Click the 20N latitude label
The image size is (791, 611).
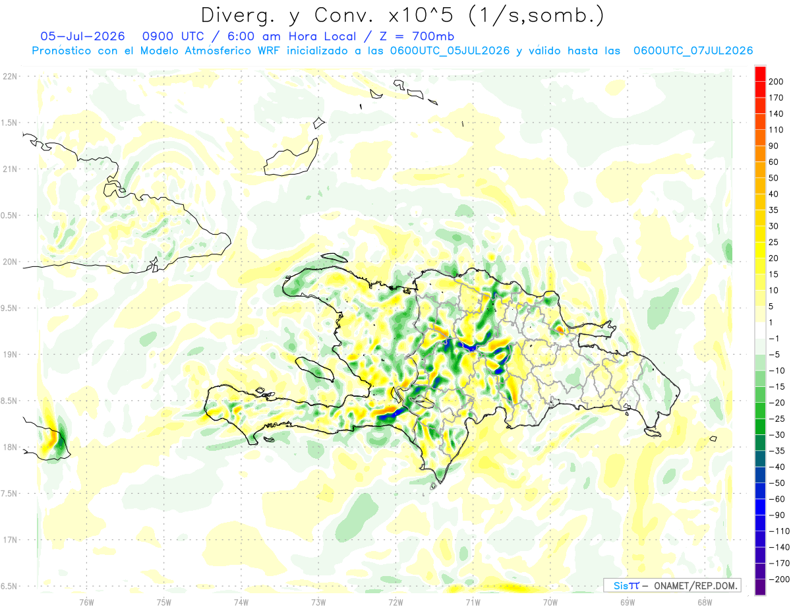(10, 262)
